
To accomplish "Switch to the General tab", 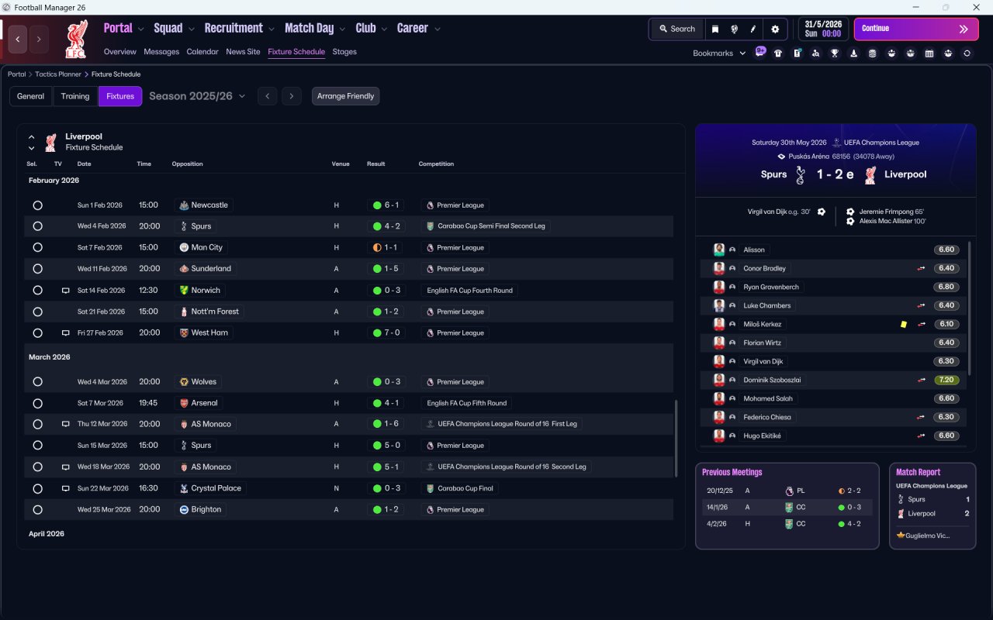I will point(31,96).
